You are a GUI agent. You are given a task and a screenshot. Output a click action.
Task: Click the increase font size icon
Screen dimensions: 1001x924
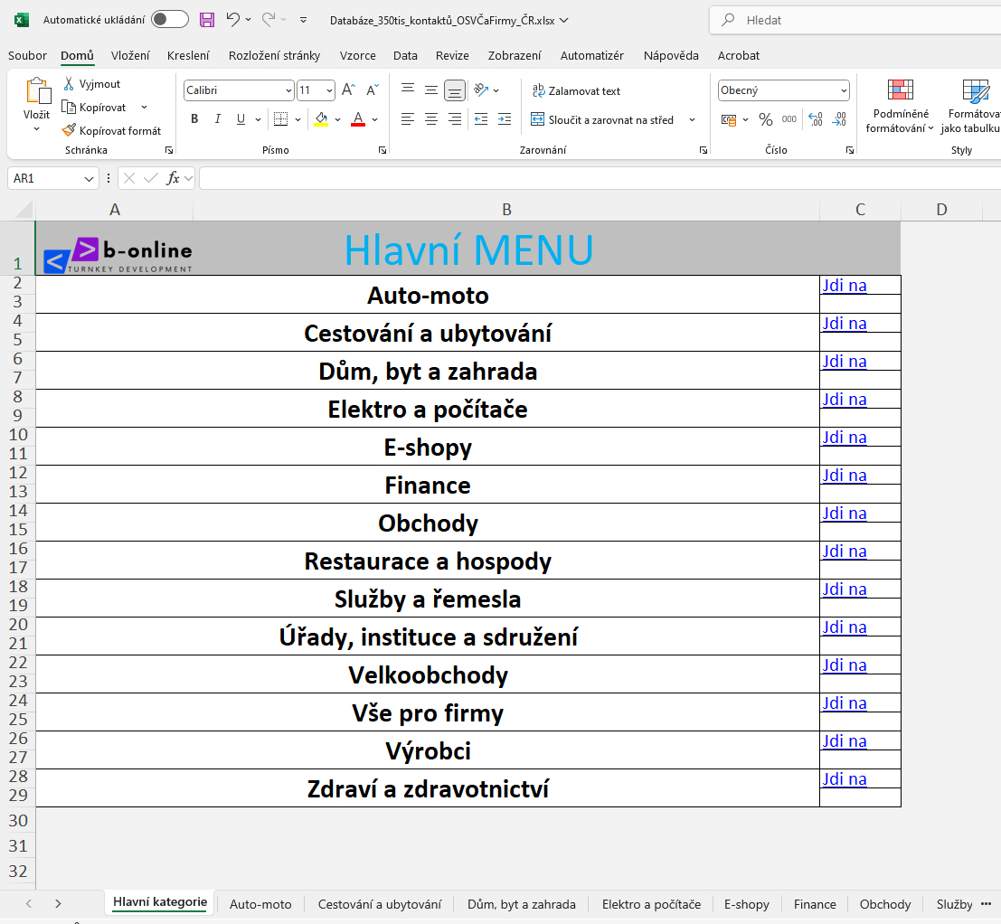click(348, 90)
